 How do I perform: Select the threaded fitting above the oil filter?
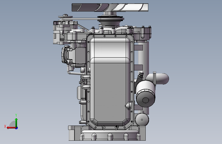point(141,75)
